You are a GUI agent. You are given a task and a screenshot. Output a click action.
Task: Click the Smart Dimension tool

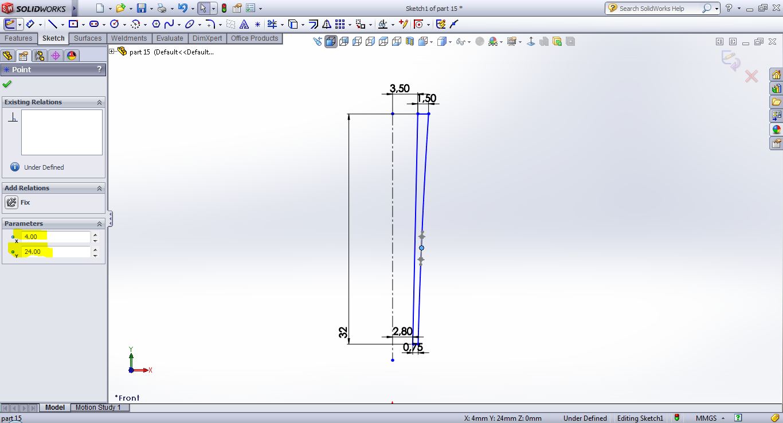[30, 24]
